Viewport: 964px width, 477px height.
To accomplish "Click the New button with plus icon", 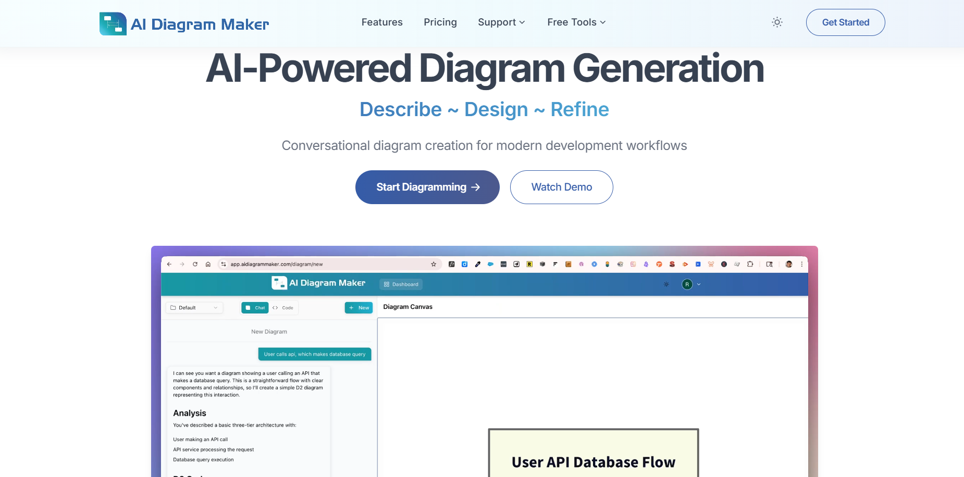I will point(359,308).
